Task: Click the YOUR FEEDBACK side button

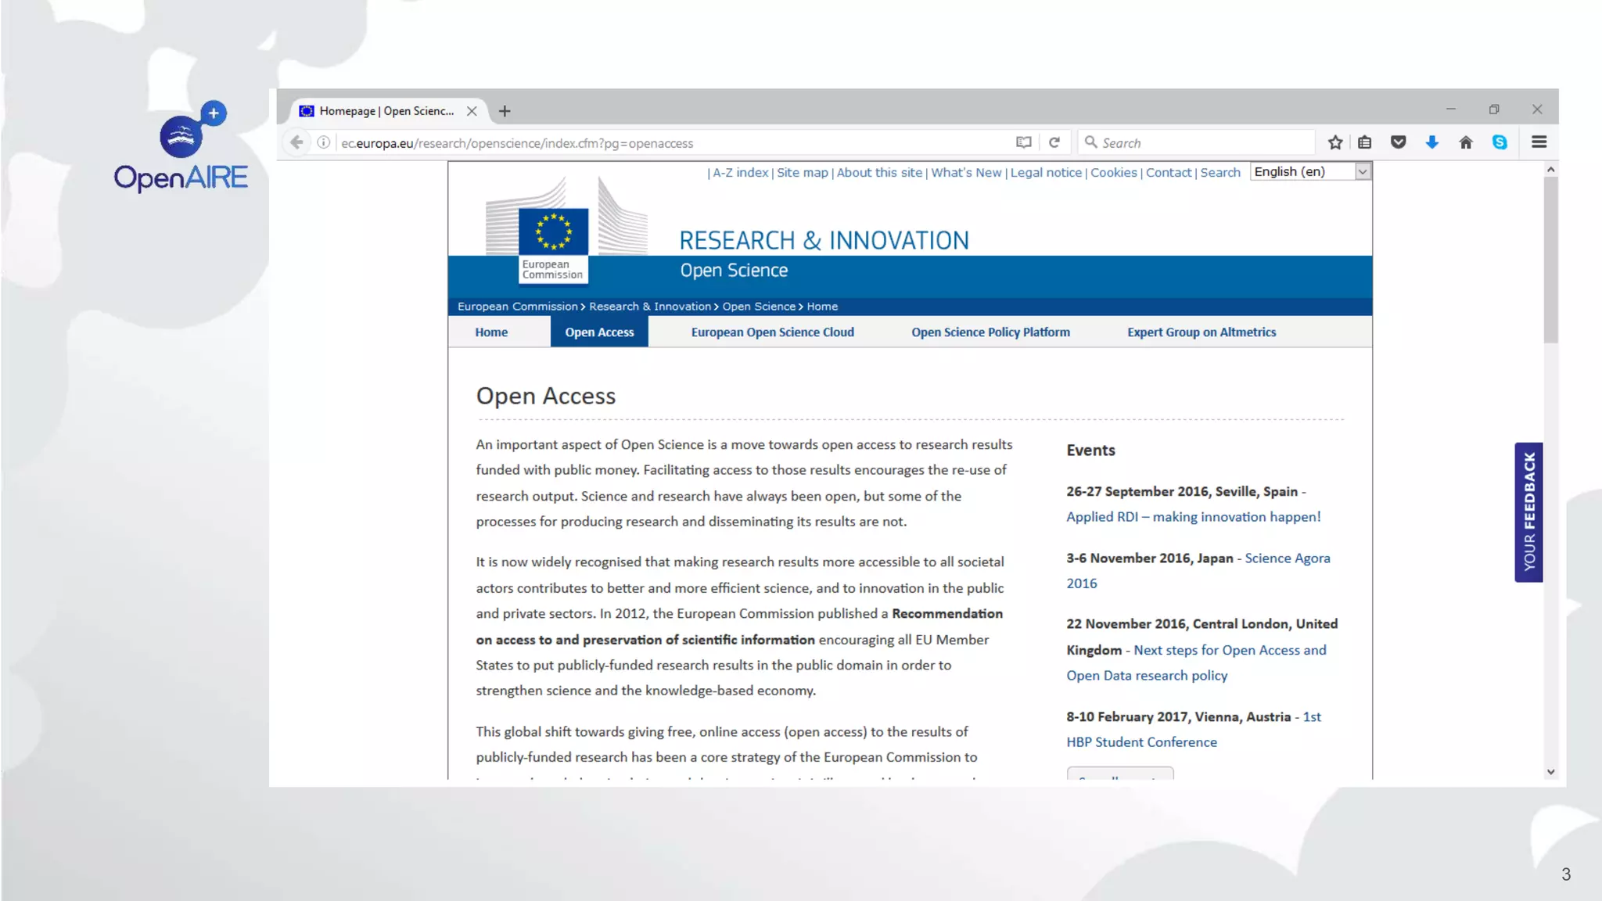Action: [x=1528, y=512]
